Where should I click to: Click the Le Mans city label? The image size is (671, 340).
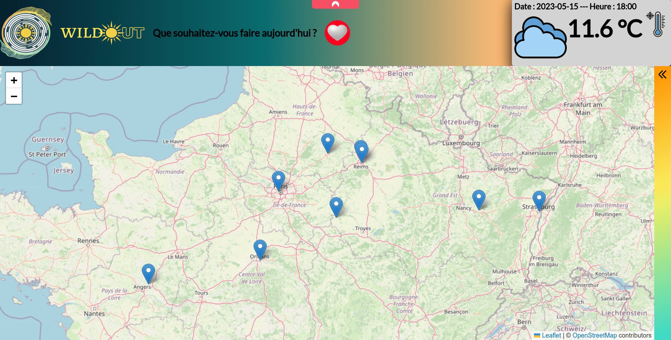pos(178,257)
